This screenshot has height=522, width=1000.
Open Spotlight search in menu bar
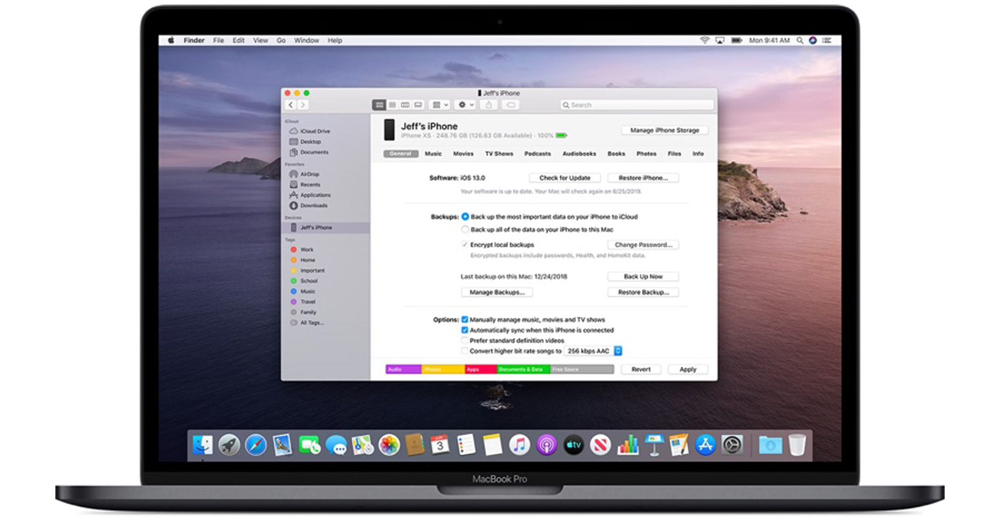coord(800,41)
